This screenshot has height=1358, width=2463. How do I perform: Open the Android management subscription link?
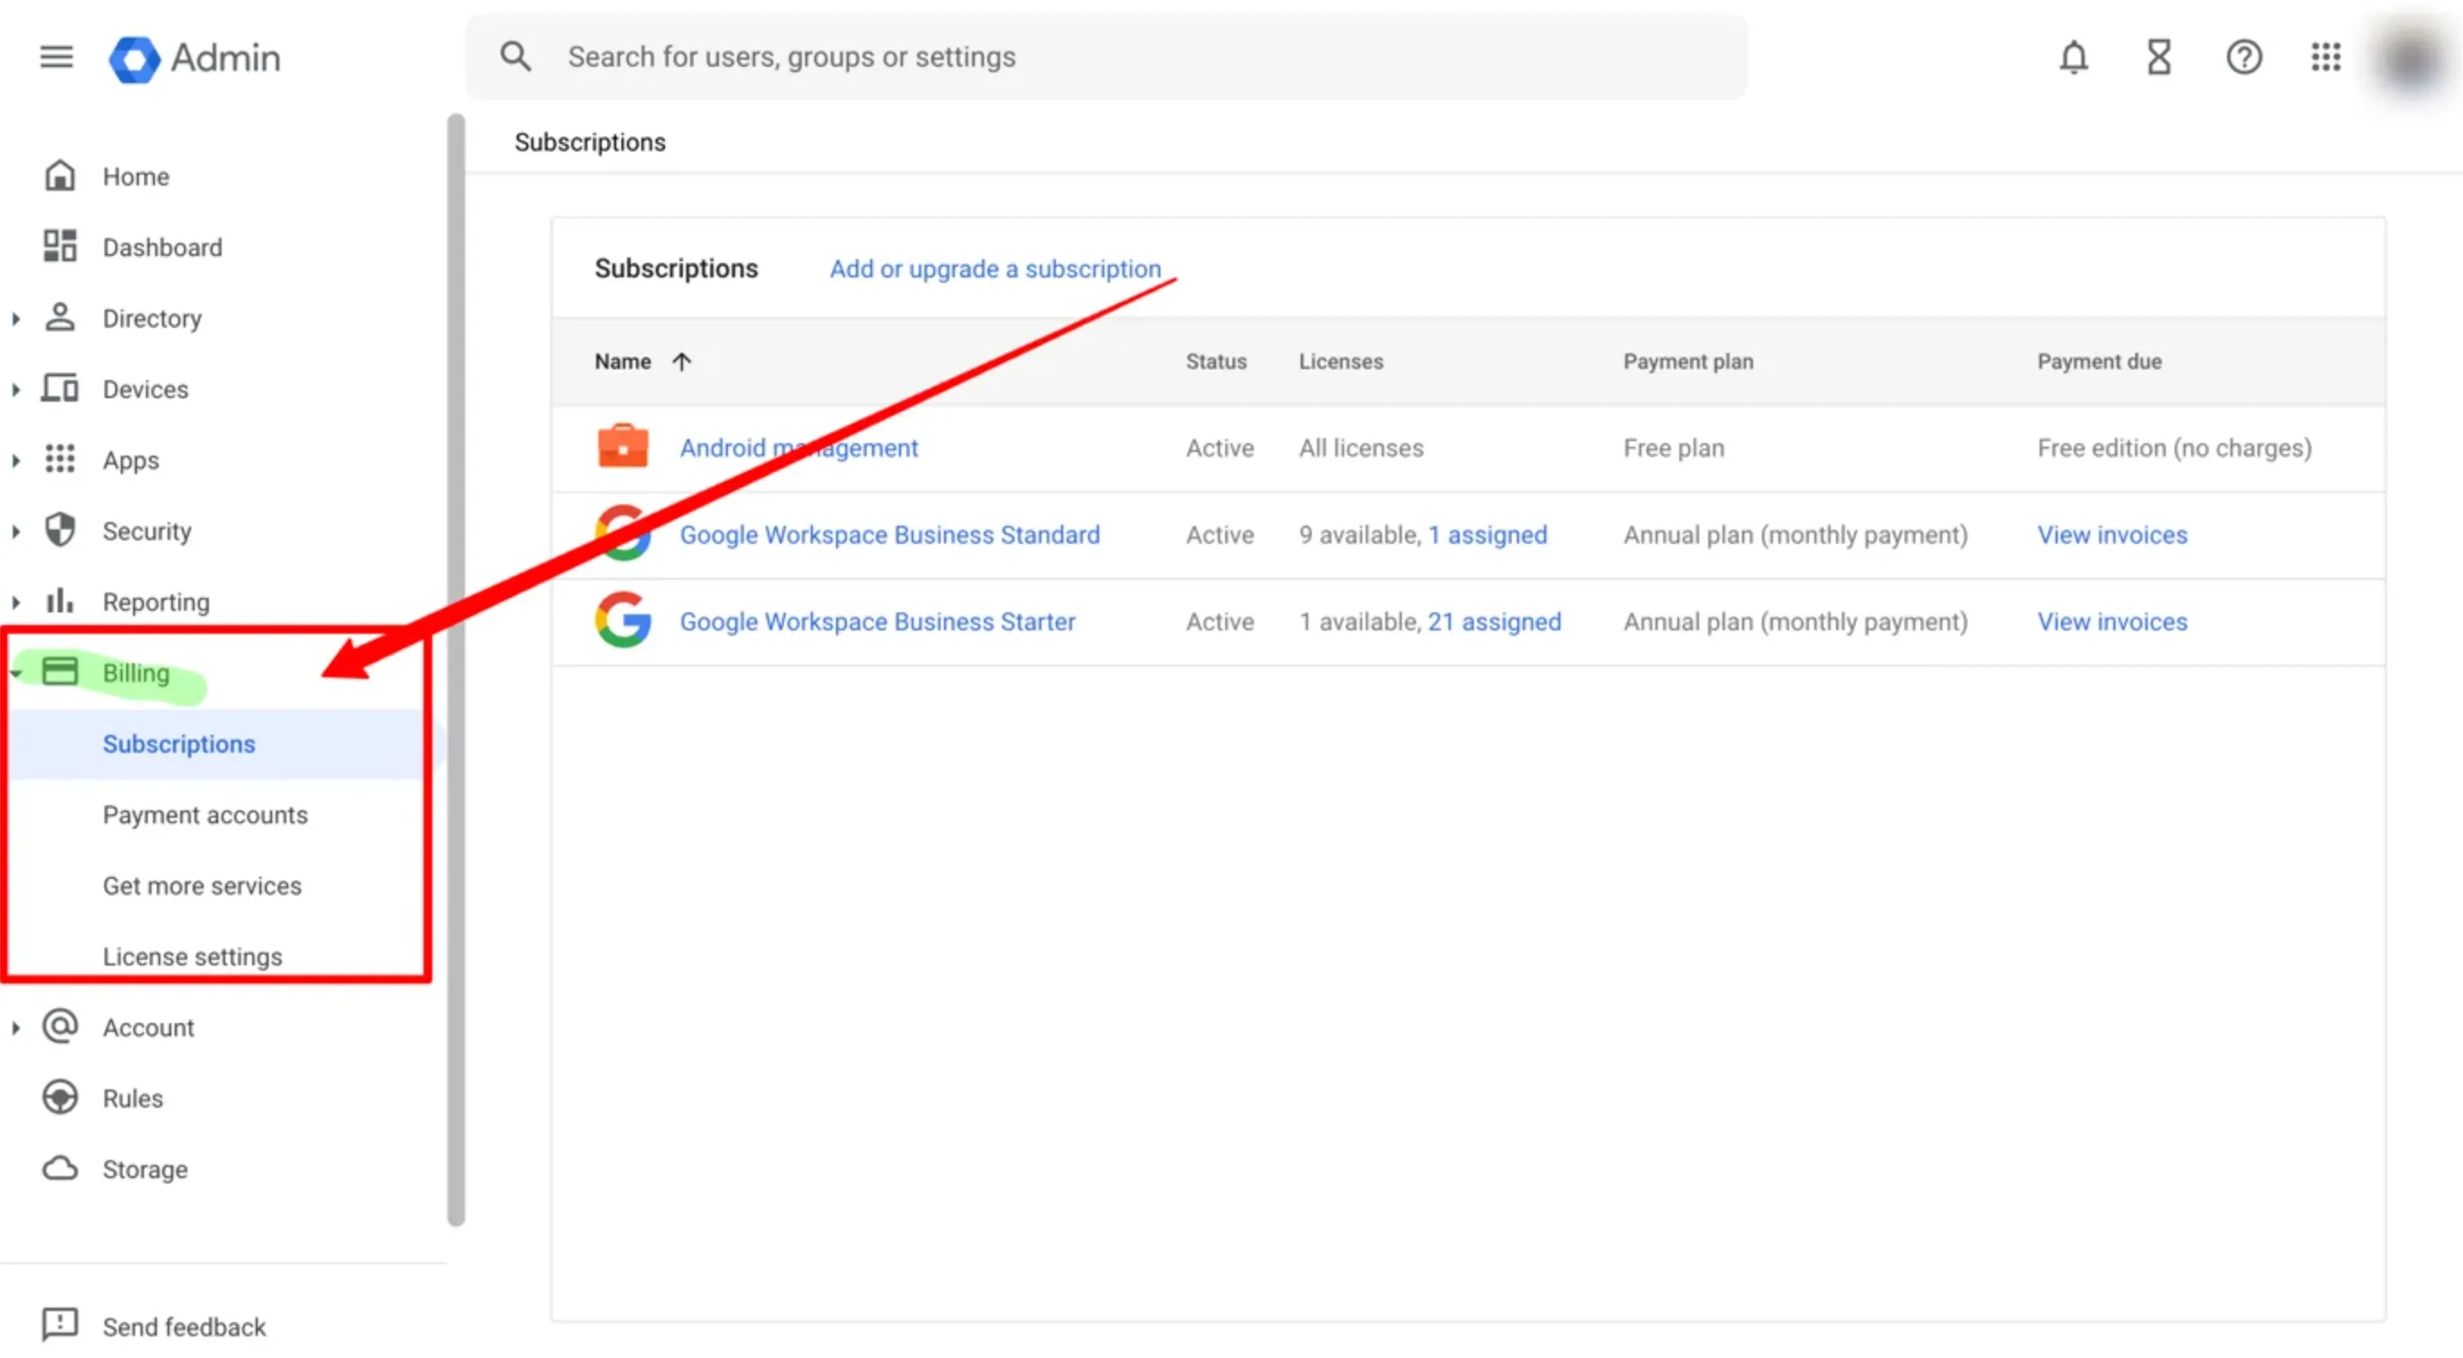coord(798,448)
